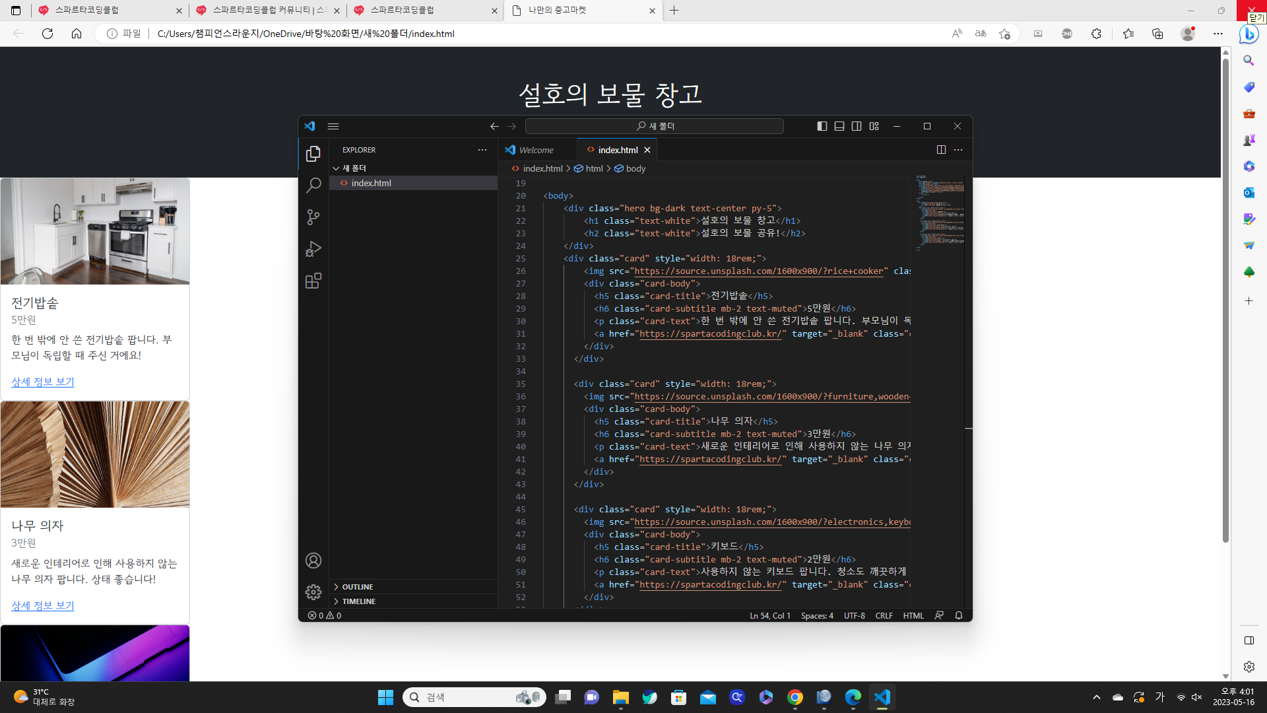
Task: Click the browser page vertical scrollbar
Action: tap(1225, 300)
